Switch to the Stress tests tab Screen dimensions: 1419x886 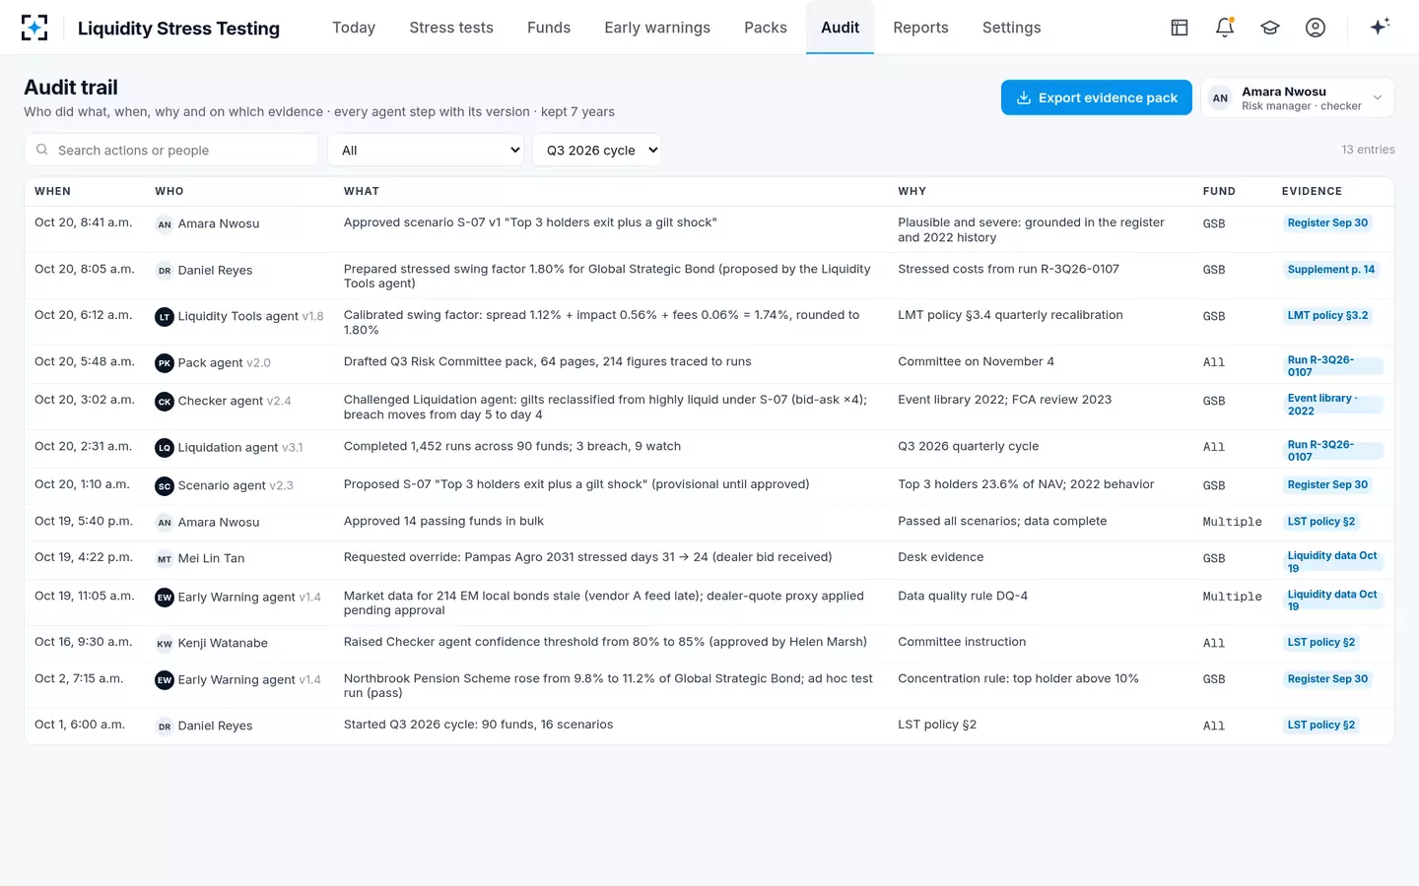451,28
